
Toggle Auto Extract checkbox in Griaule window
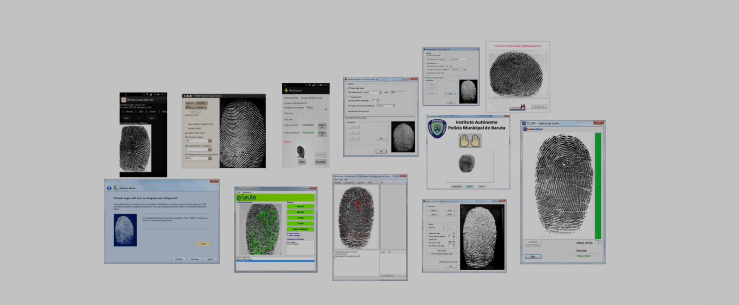(288, 233)
